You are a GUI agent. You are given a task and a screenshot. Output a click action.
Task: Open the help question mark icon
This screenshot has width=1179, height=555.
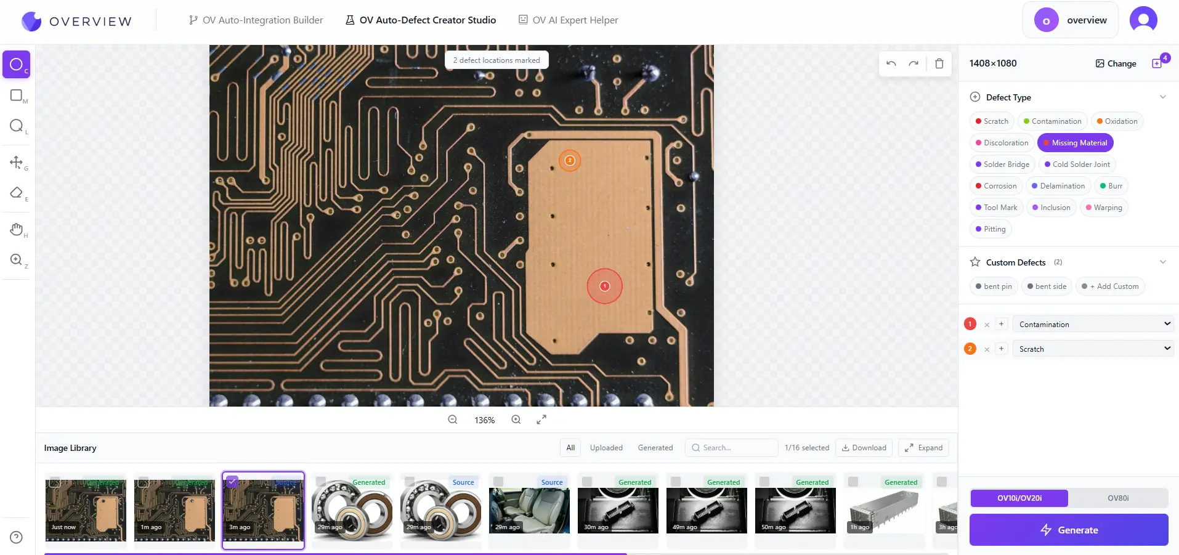coord(17,537)
